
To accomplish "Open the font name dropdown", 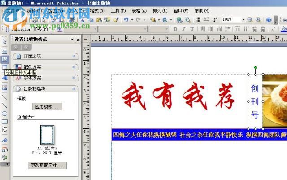I will click(145, 29).
